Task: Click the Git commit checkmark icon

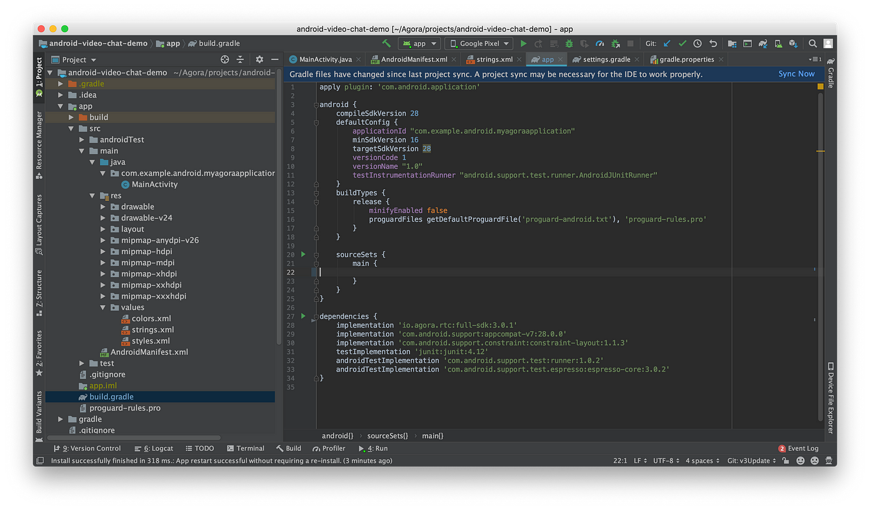Action: 682,43
